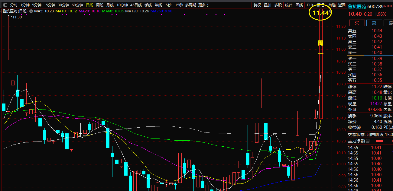Click the 交易状态 status line

(x=370, y=135)
